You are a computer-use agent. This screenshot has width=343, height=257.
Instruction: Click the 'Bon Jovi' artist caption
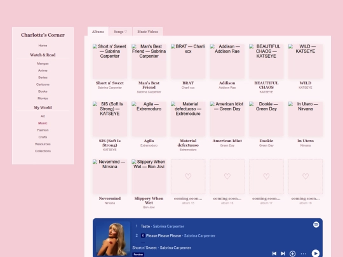(149, 207)
